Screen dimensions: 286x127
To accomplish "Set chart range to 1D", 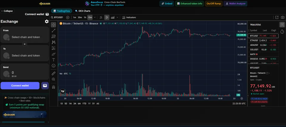I will point(61,104).
